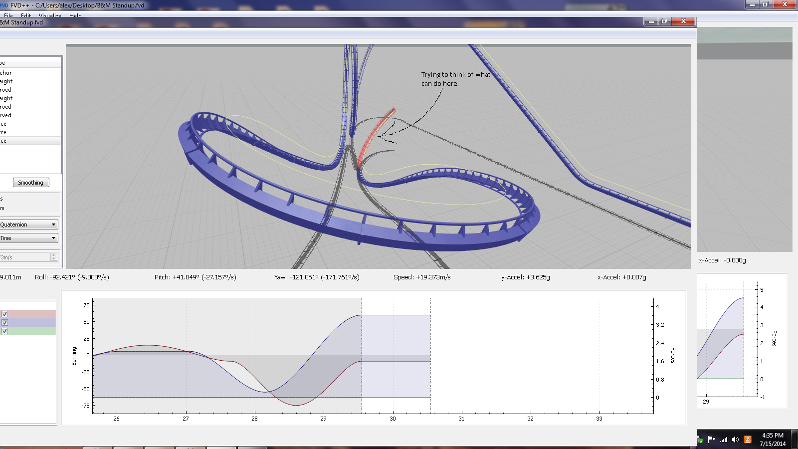Open the network signal tray icon
Image resolution: width=798 pixels, height=449 pixels.
[724, 440]
